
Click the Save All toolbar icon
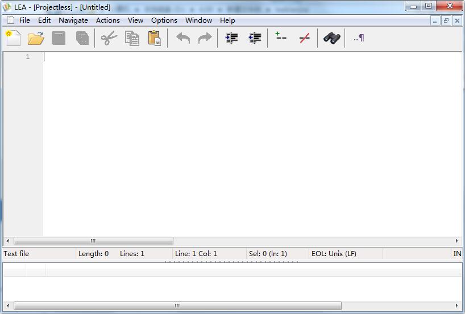tap(82, 38)
